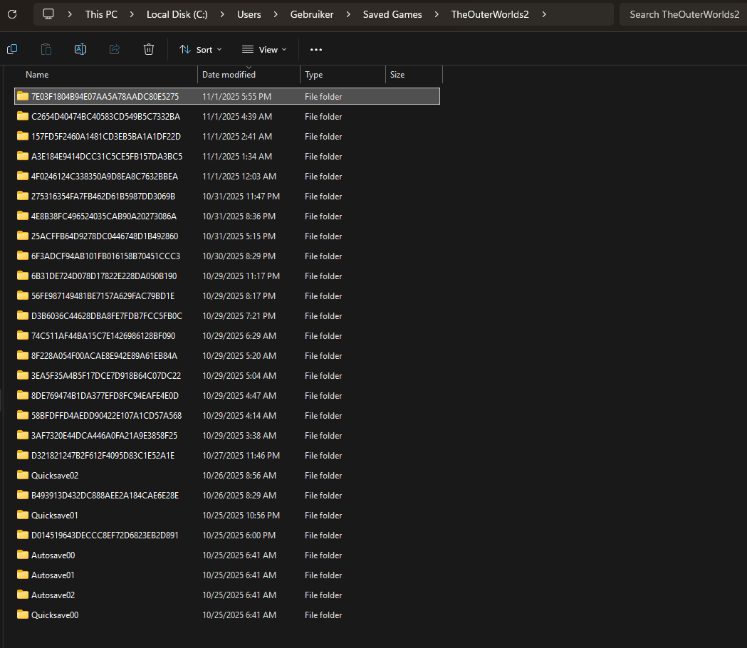Click the monitor icon in the address bar
Image resolution: width=747 pixels, height=648 pixels.
(48, 14)
